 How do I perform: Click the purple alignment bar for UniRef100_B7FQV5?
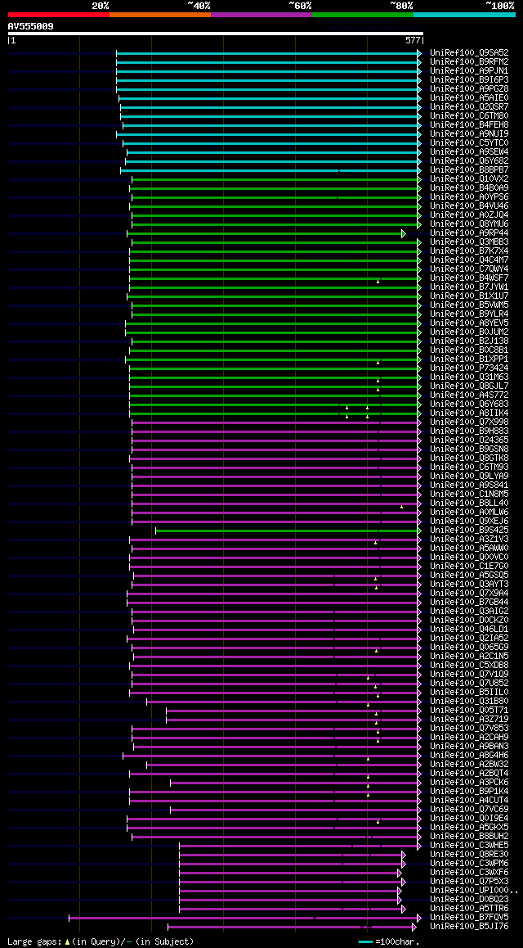[x=245, y=918]
